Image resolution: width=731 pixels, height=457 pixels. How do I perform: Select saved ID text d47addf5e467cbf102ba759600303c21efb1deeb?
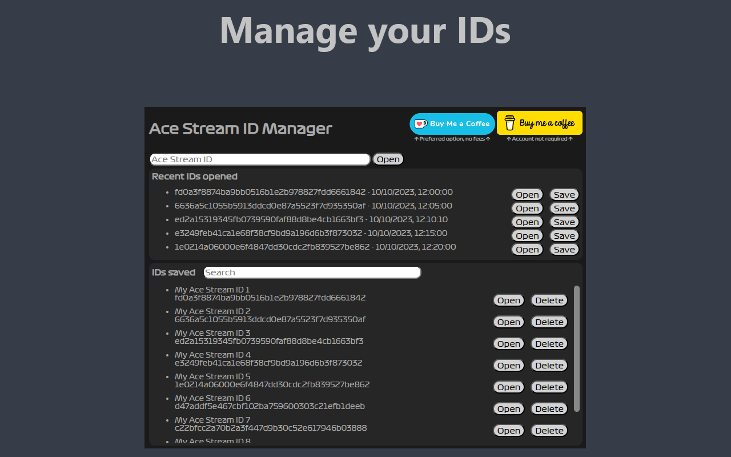click(270, 406)
